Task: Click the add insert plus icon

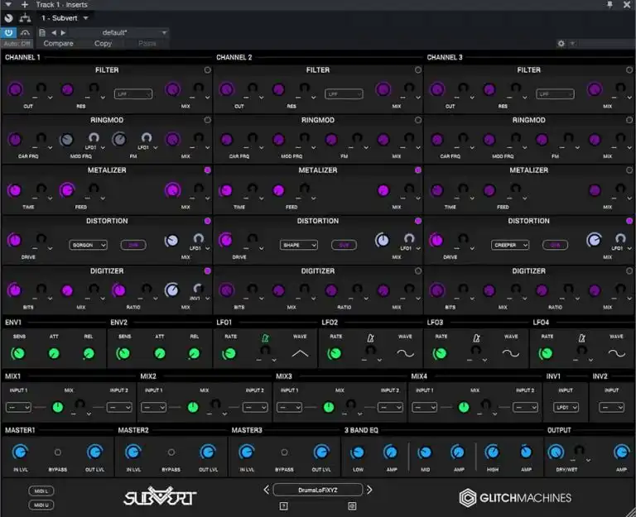Action: coord(25,4)
